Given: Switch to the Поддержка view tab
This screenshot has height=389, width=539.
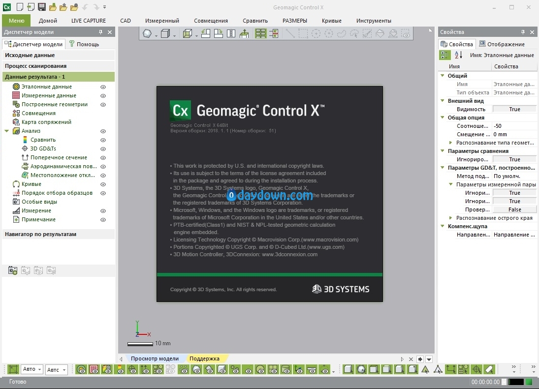Looking at the screenshot, I should (205, 359).
